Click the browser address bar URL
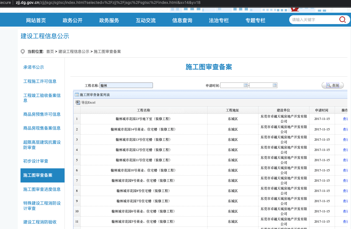This screenshot has height=229, width=351. (x=108, y=2)
